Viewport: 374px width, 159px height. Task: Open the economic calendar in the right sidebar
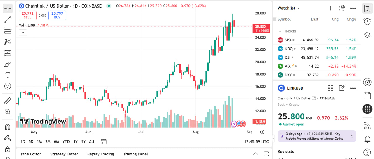coord(367,96)
